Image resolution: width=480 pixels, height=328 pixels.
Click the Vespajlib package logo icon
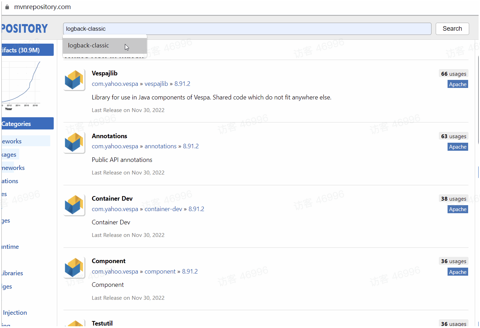[74, 80]
